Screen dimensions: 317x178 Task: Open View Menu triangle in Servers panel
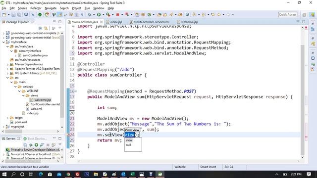60,144
